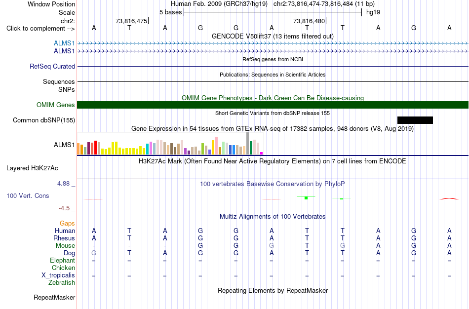Click the Repeating Elements by RepeatMasker title

pos(273,290)
